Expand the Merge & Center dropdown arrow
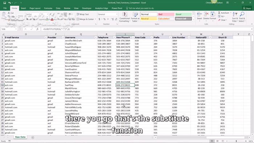The image size is (254, 143). (x=95, y=19)
